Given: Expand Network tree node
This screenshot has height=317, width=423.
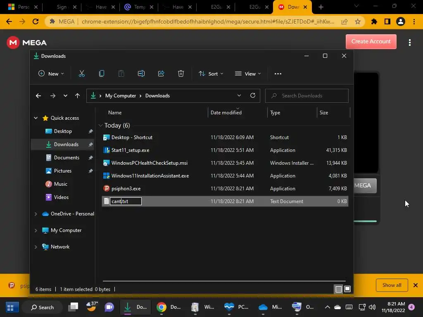Looking at the screenshot, I should click(36, 247).
